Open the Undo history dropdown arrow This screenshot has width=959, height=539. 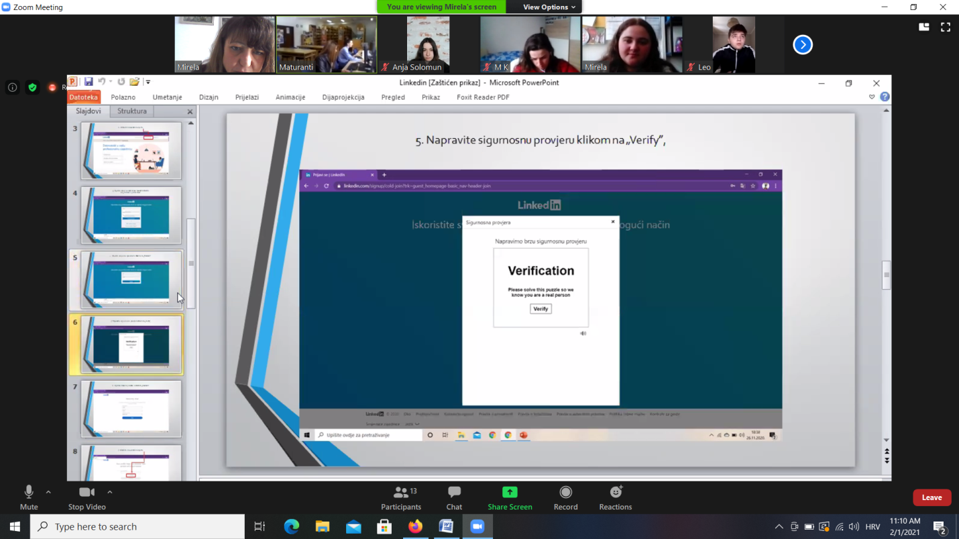111,82
